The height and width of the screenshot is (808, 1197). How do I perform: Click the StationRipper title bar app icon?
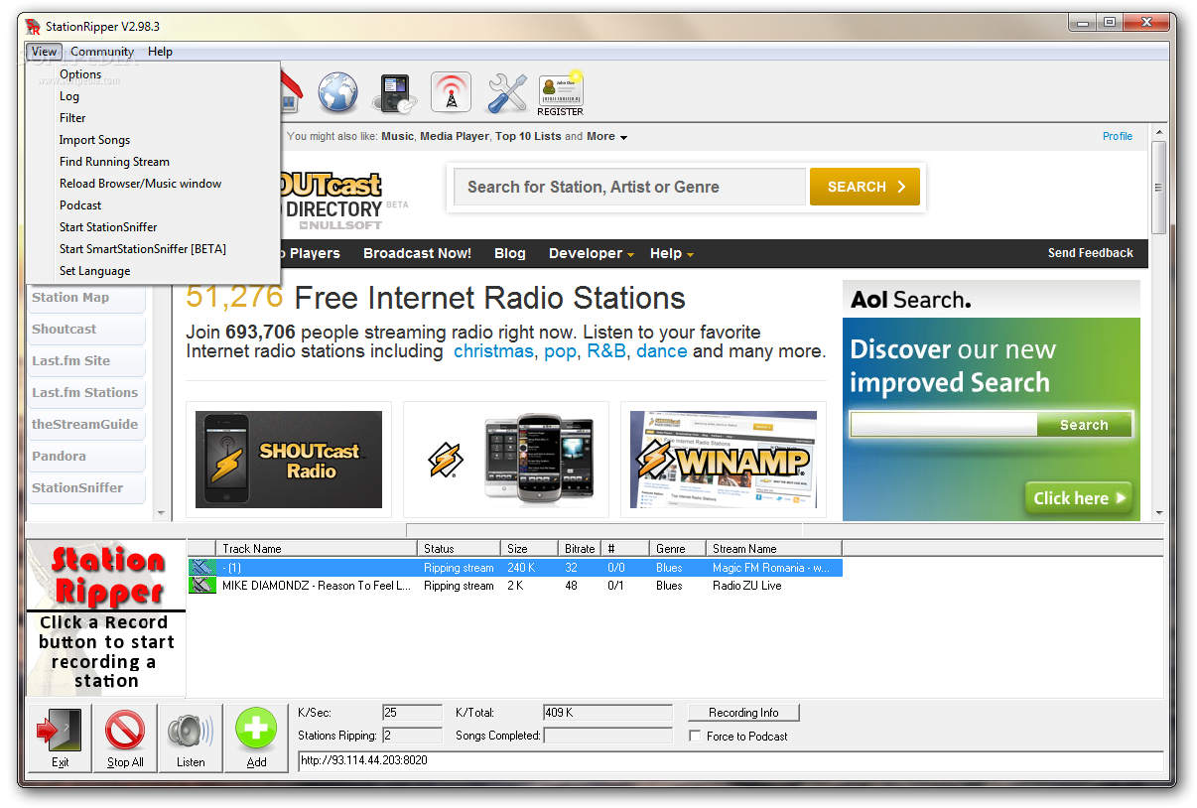coord(33,26)
